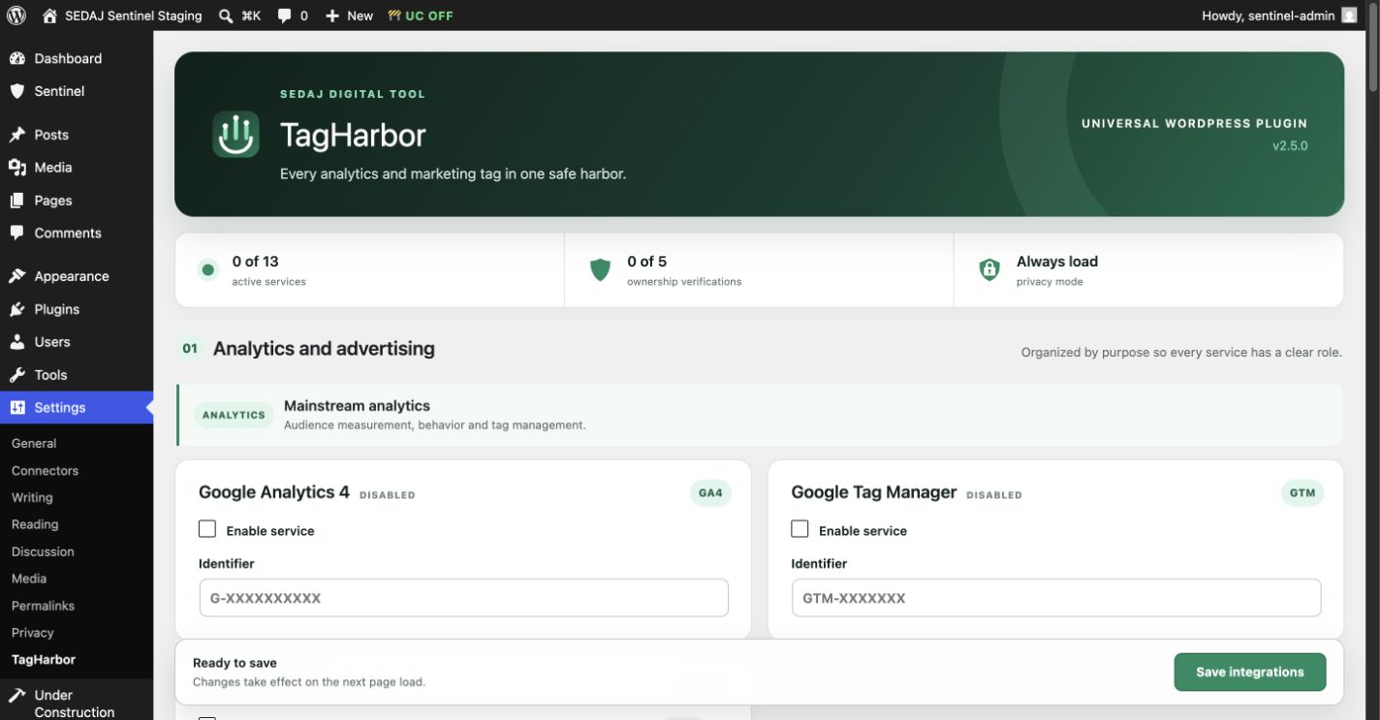The image size is (1380, 720).
Task: Go to Permalinks settings submenu
Action: pyautogui.click(x=43, y=606)
